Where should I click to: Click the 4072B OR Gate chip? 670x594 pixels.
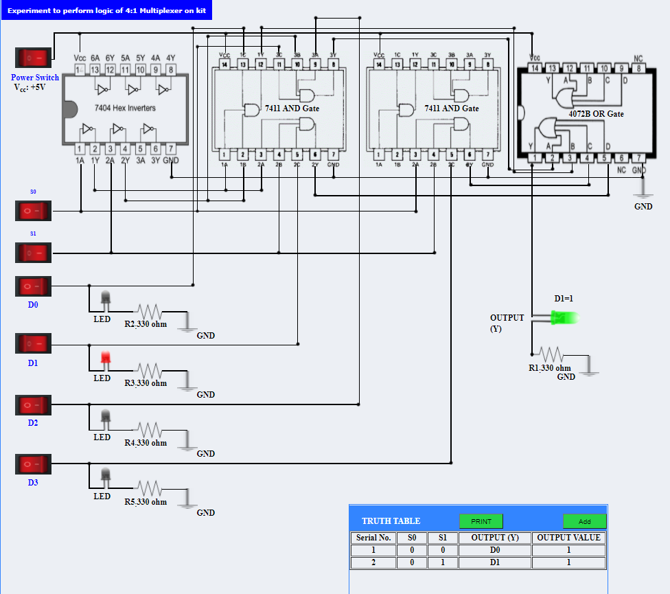pos(587,113)
